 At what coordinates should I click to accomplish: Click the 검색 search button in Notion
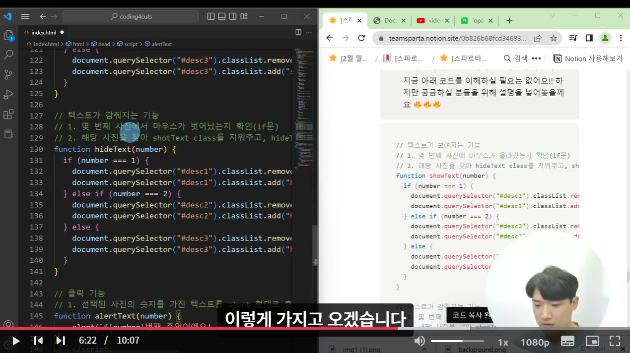[516, 59]
